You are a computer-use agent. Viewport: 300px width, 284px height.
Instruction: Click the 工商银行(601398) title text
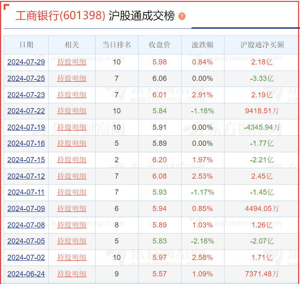coord(60,16)
